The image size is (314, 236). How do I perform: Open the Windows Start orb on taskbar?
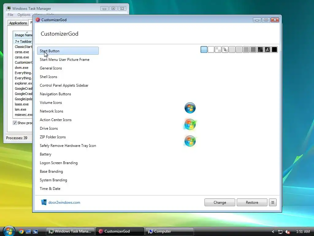pos(9,231)
